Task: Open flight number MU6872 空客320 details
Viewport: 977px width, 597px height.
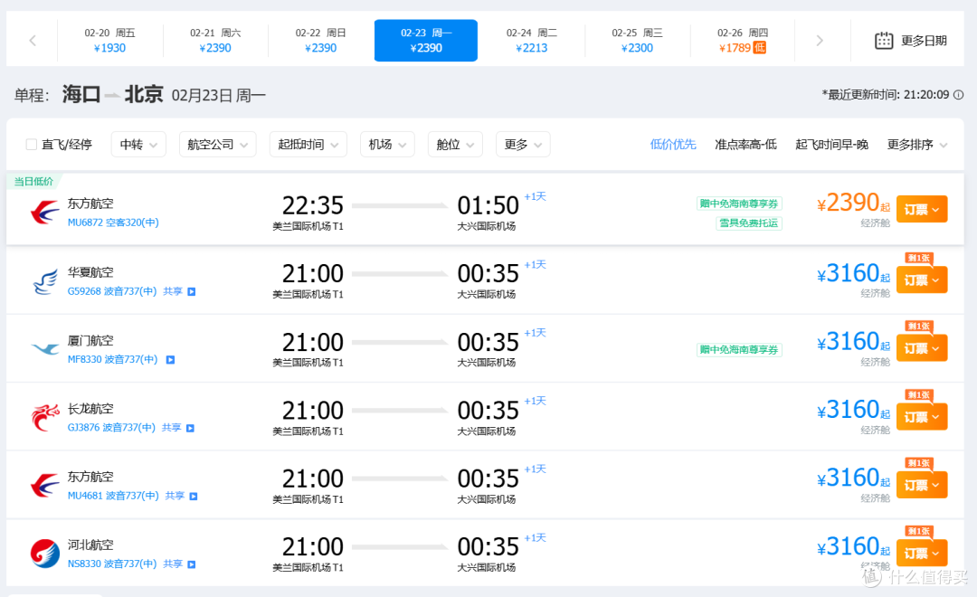Action: click(x=113, y=223)
